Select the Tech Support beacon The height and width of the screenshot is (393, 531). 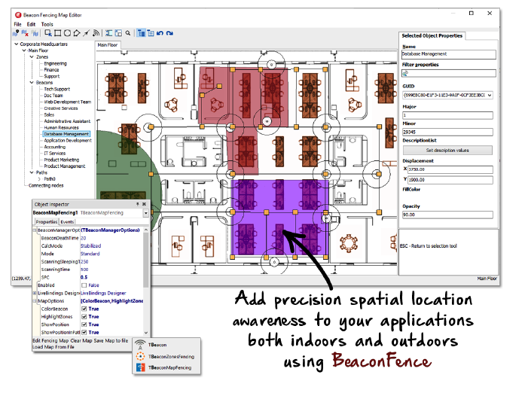(57, 89)
